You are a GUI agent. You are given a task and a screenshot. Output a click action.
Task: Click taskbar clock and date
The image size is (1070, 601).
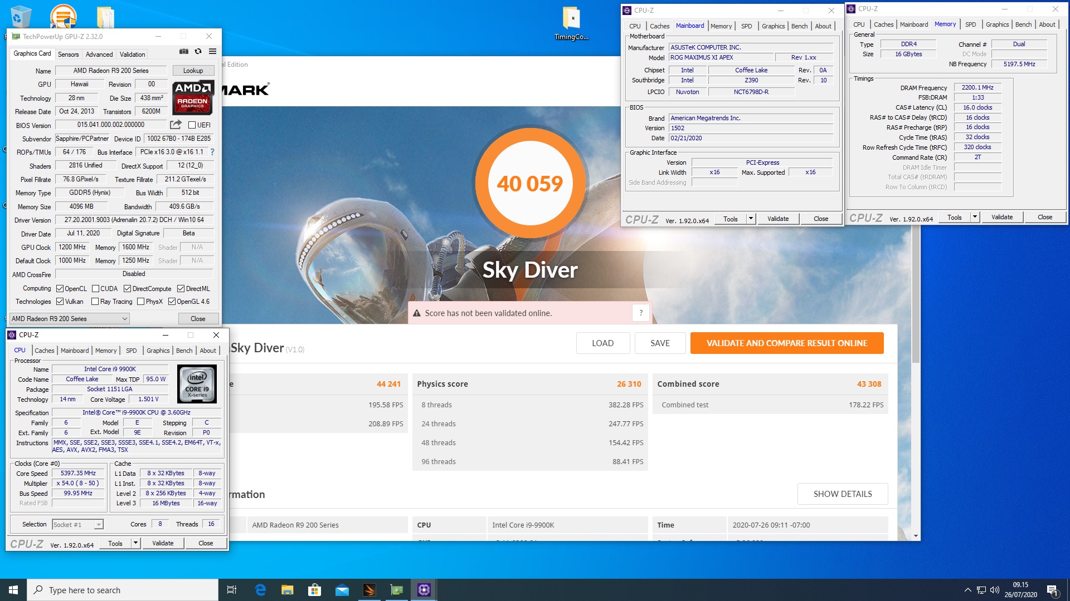tap(1020, 590)
